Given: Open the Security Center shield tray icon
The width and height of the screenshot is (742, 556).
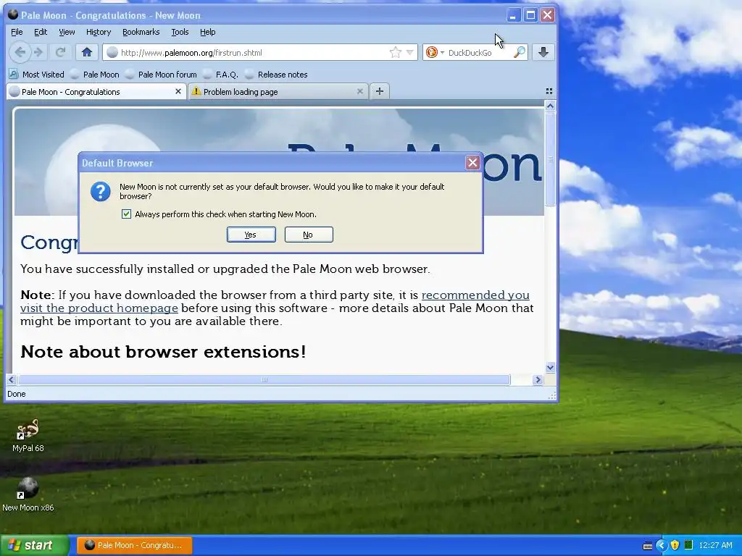Looking at the screenshot, I should [675, 545].
